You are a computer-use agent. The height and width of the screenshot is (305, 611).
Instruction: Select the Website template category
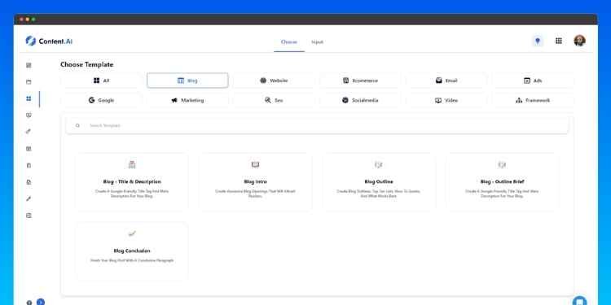[x=274, y=81]
